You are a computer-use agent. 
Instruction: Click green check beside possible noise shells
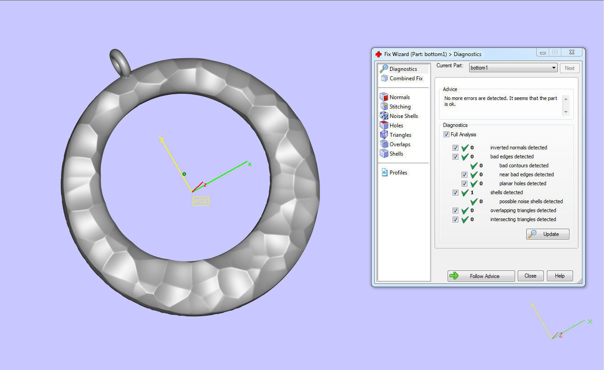(474, 201)
